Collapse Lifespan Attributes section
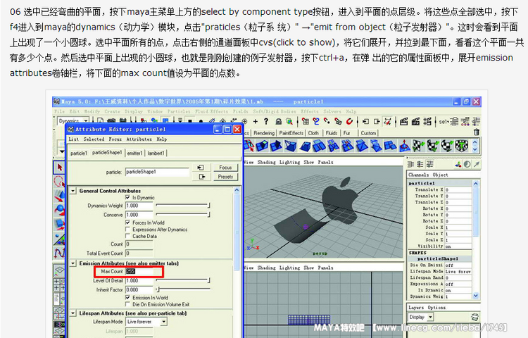 tap(73, 313)
